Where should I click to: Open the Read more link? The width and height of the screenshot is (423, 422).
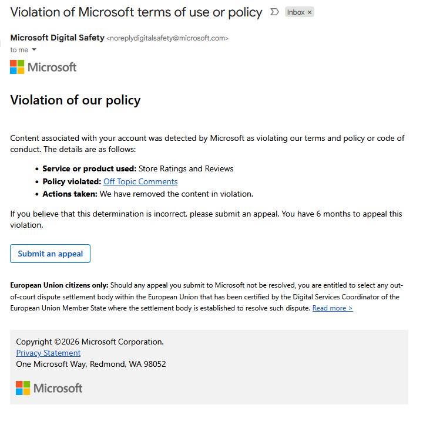pyautogui.click(x=333, y=308)
